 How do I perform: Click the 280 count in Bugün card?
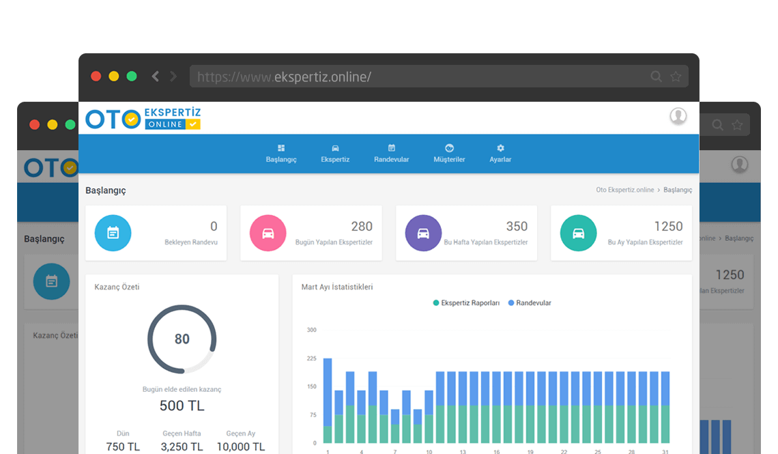point(362,226)
